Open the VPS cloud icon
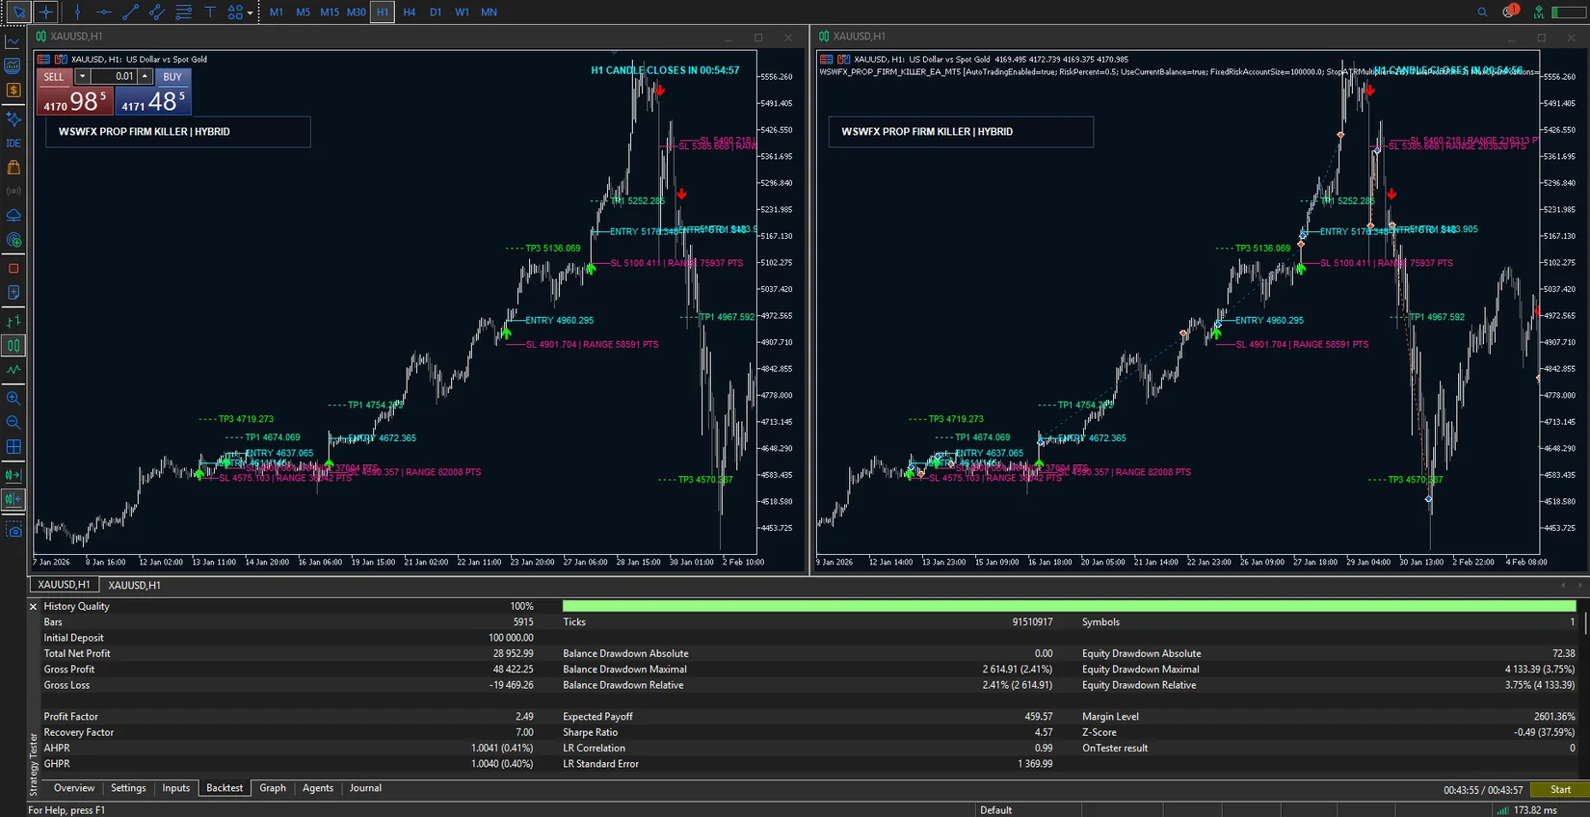The height and width of the screenshot is (817, 1590). click(x=13, y=216)
